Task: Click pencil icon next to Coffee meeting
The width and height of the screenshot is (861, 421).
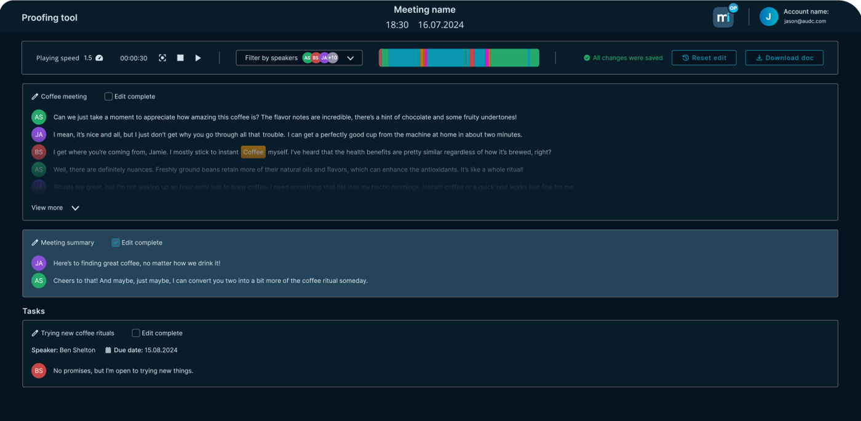Action: pos(35,96)
